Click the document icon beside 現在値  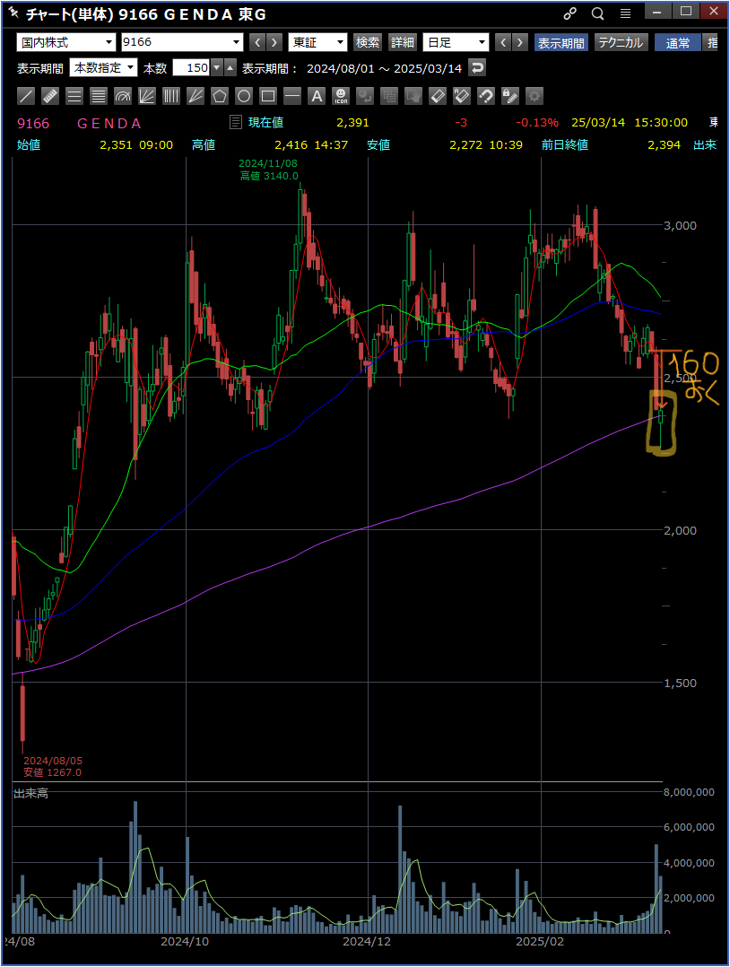236,122
